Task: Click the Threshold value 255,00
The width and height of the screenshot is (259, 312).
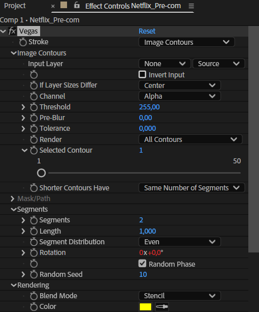Action: tap(149, 107)
